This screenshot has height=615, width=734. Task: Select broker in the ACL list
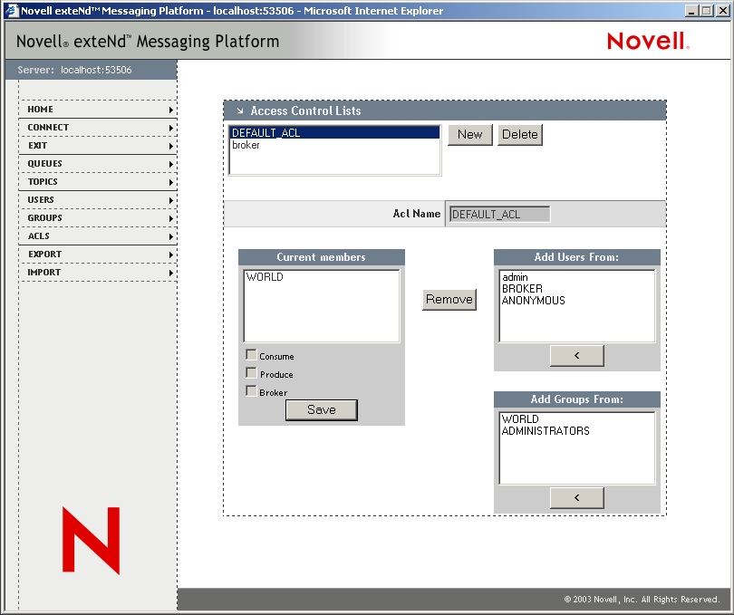coord(334,145)
